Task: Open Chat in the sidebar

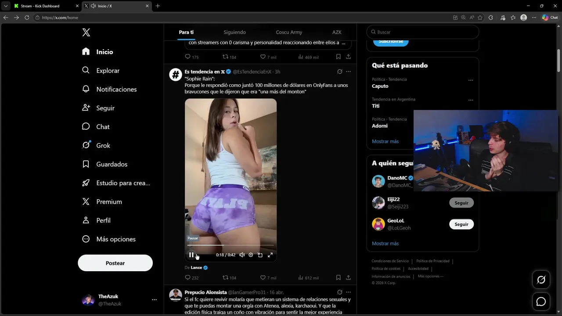Action: pos(96,127)
